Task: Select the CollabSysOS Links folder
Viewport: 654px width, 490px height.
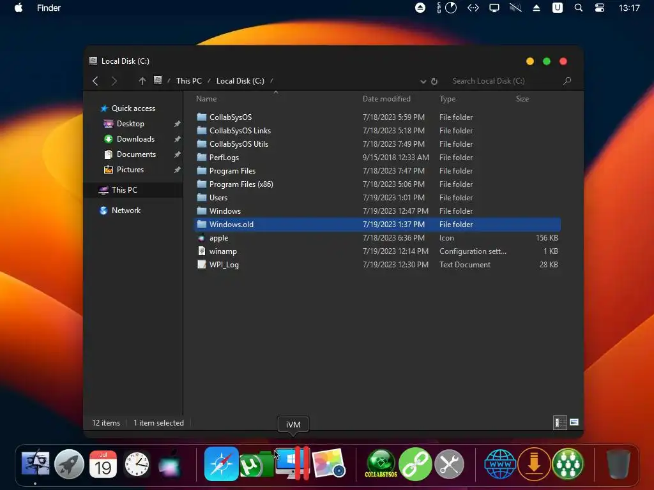Action: (x=377, y=130)
